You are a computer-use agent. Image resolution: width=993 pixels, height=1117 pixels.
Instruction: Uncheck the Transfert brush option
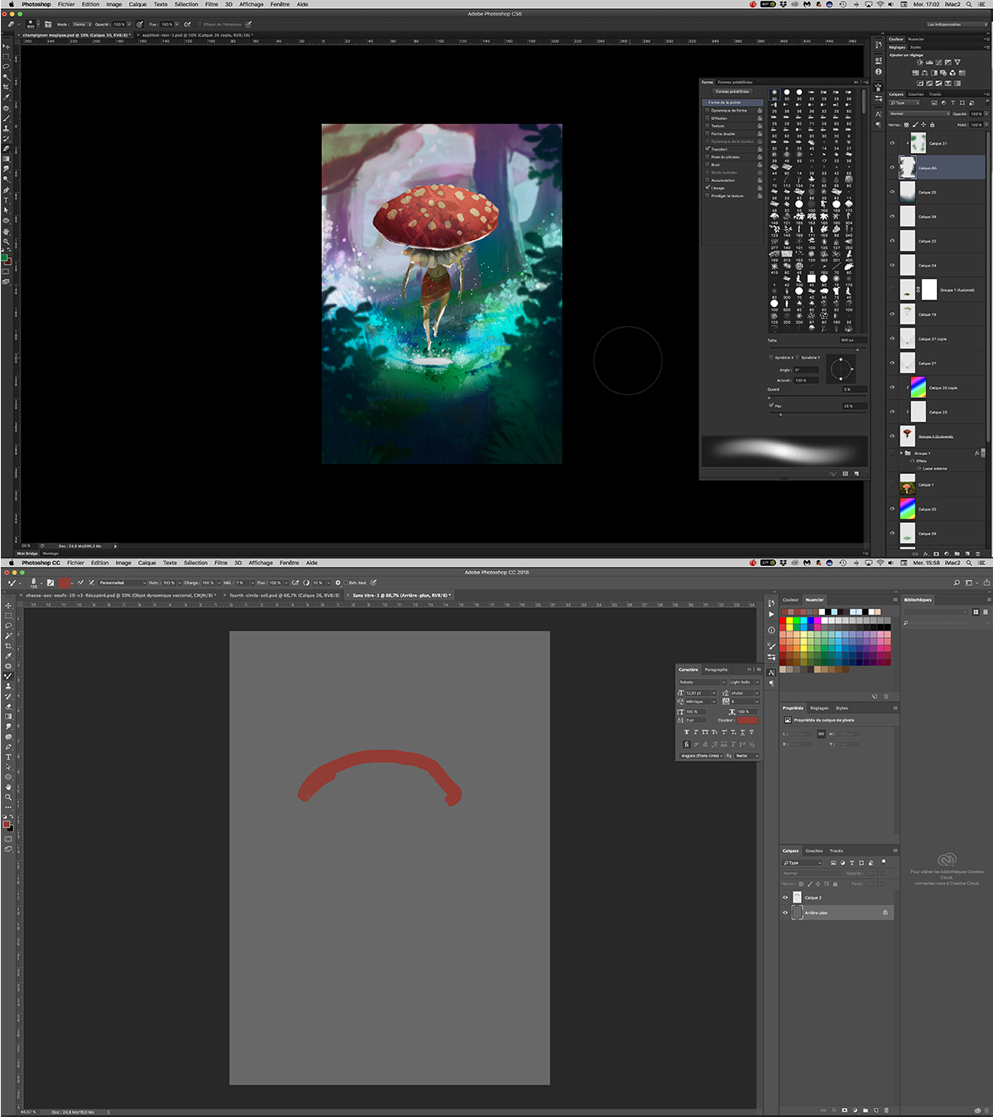pyautogui.click(x=708, y=149)
